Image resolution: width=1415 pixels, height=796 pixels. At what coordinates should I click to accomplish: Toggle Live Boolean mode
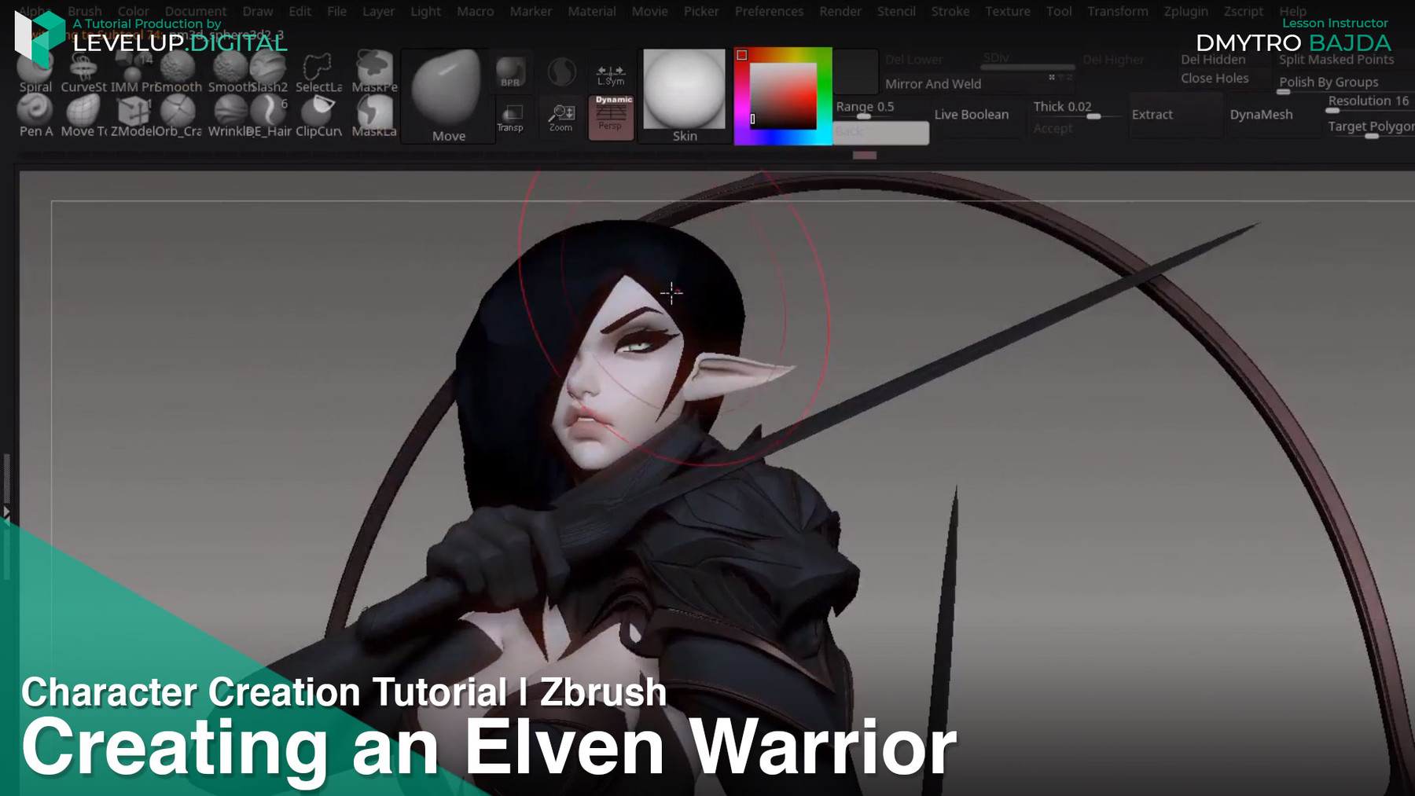(x=972, y=115)
